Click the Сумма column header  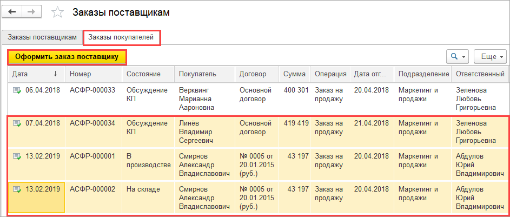pyautogui.click(x=294, y=74)
